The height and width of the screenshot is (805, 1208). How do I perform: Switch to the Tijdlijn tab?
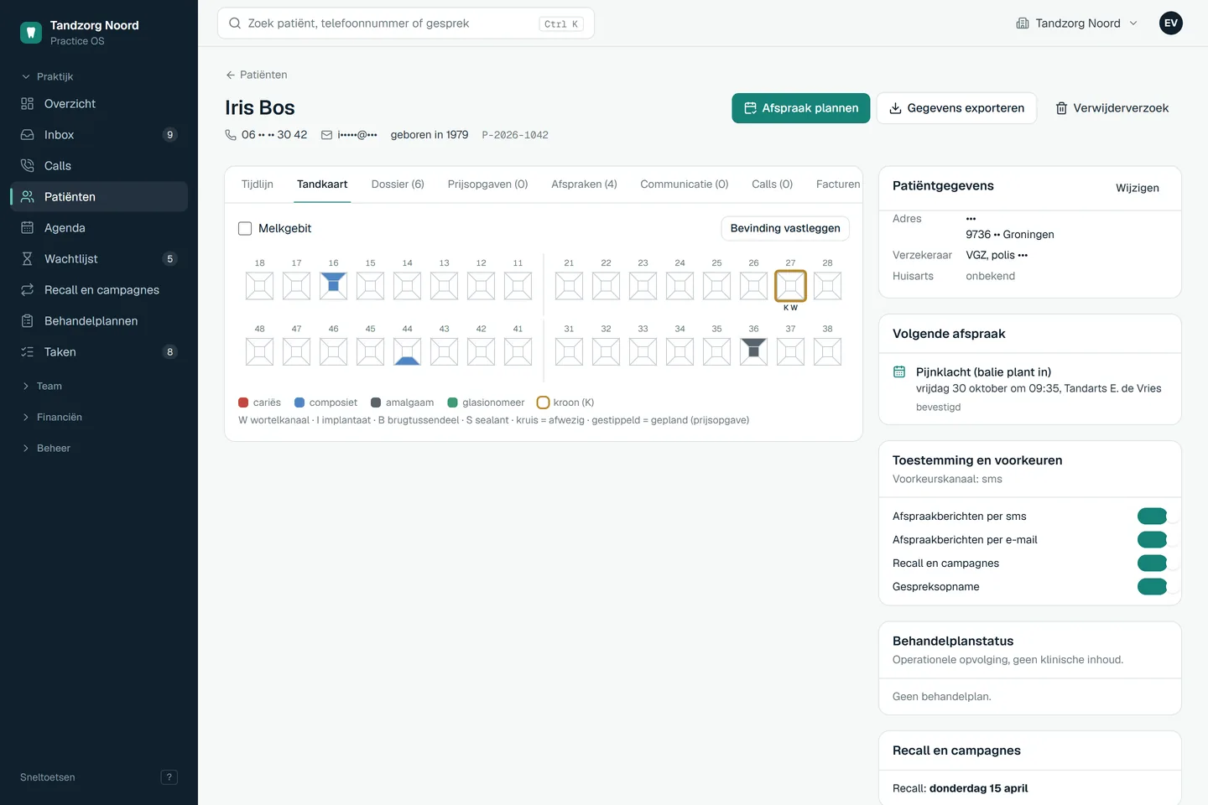pos(258,184)
